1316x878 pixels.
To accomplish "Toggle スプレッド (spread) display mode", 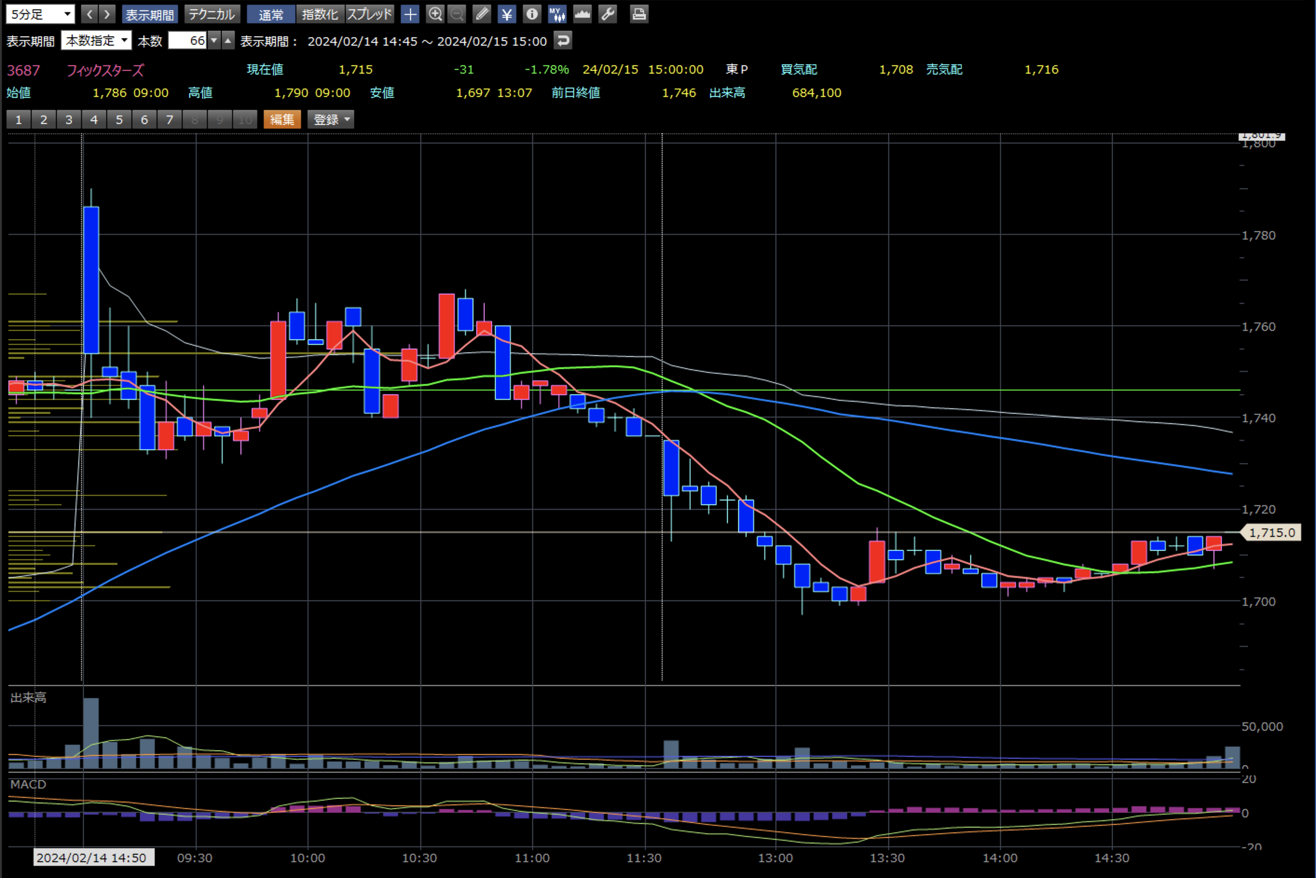I will coord(370,14).
